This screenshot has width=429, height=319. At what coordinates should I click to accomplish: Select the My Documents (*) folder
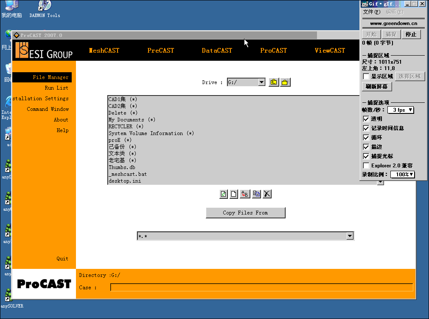pos(132,120)
